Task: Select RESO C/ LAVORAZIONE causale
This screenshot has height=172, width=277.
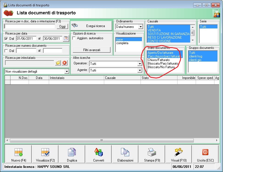Action: (168, 37)
